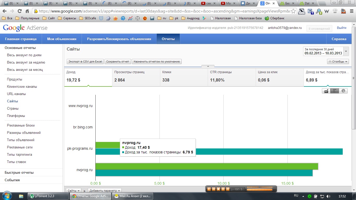
Task: Open the Страны report link
Action: pyautogui.click(x=13, y=109)
